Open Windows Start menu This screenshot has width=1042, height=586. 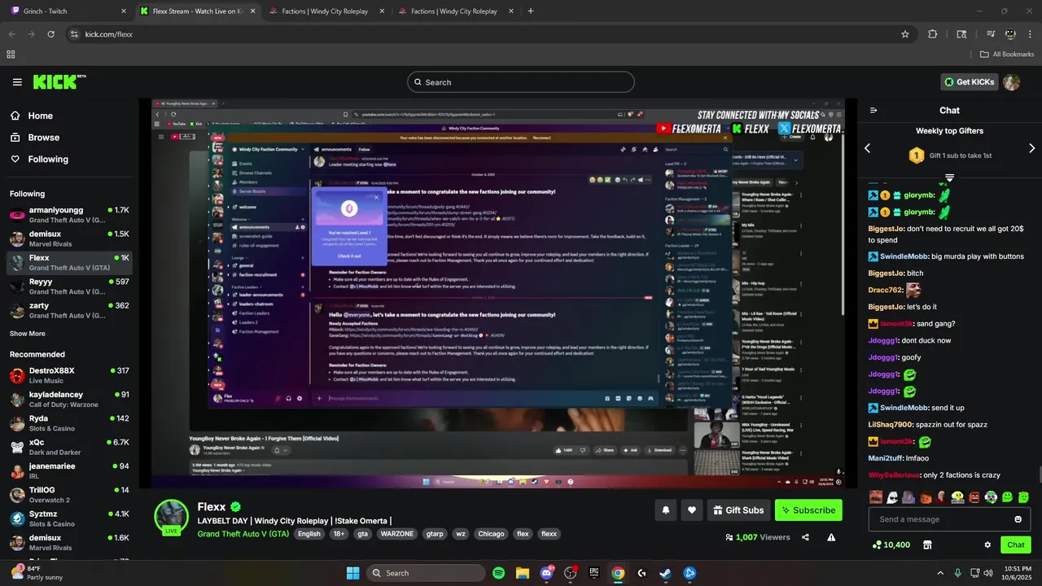(352, 573)
